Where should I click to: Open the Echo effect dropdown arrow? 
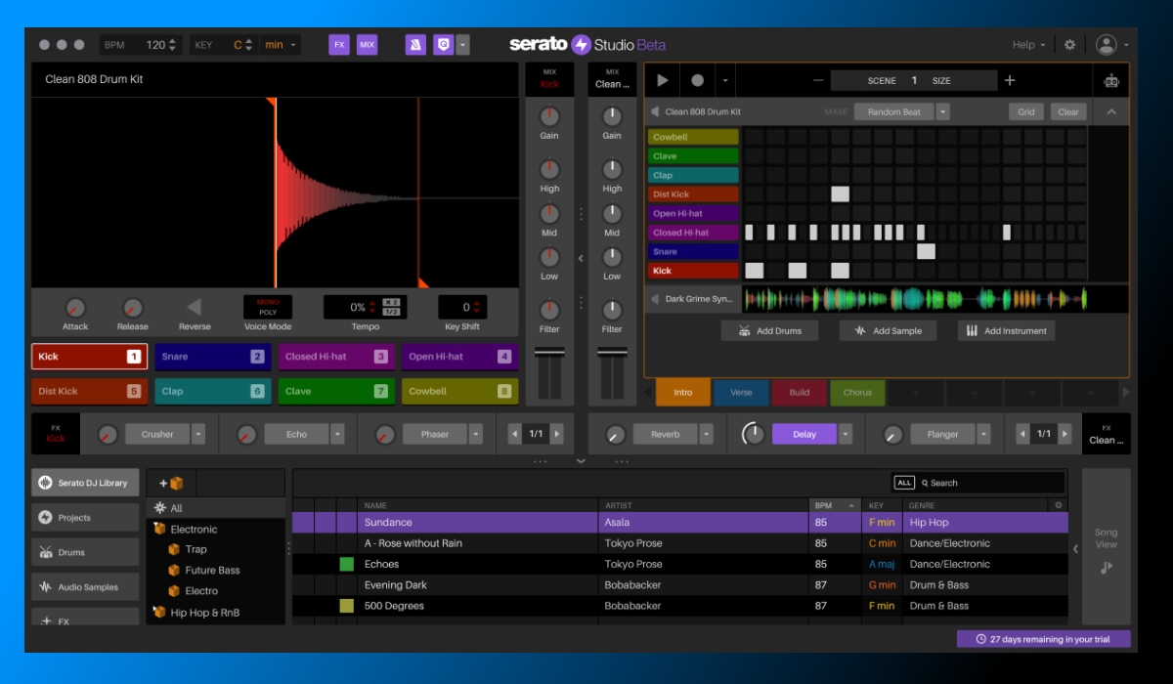tap(337, 434)
